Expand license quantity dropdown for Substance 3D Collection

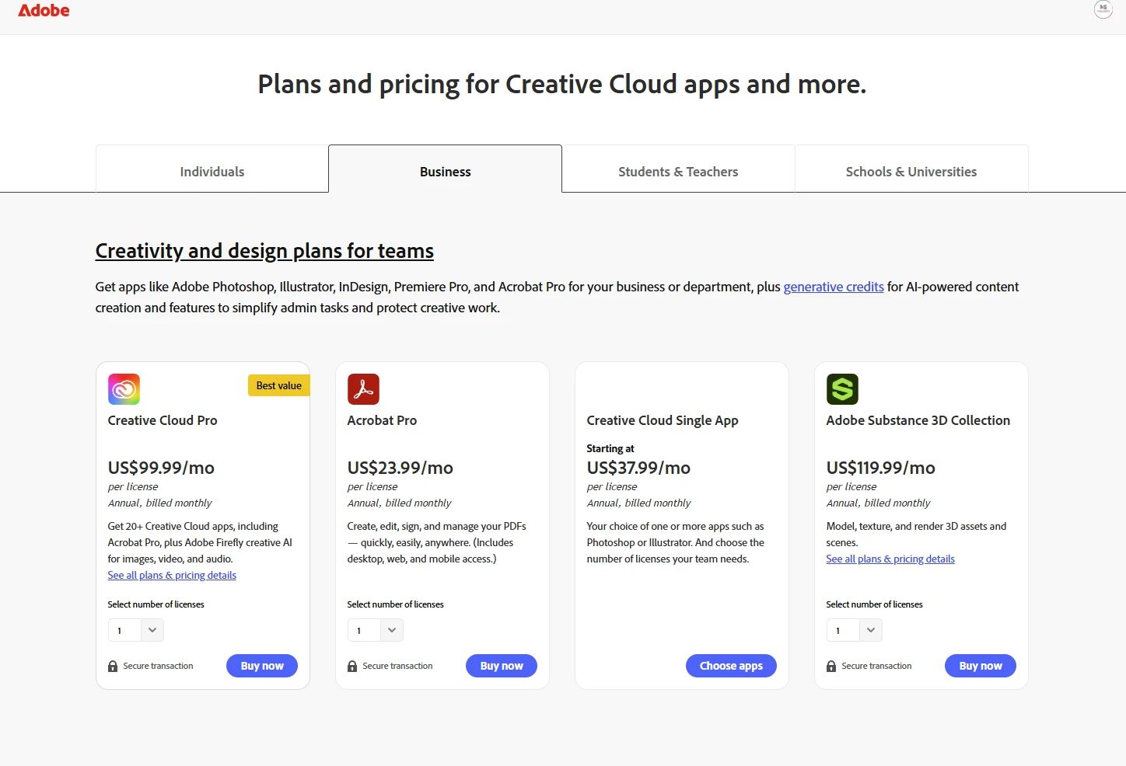(x=855, y=630)
